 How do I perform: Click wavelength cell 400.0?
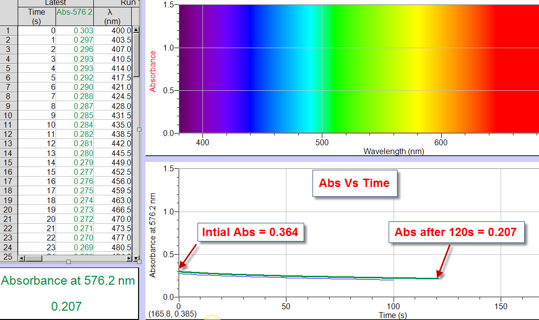(x=113, y=30)
